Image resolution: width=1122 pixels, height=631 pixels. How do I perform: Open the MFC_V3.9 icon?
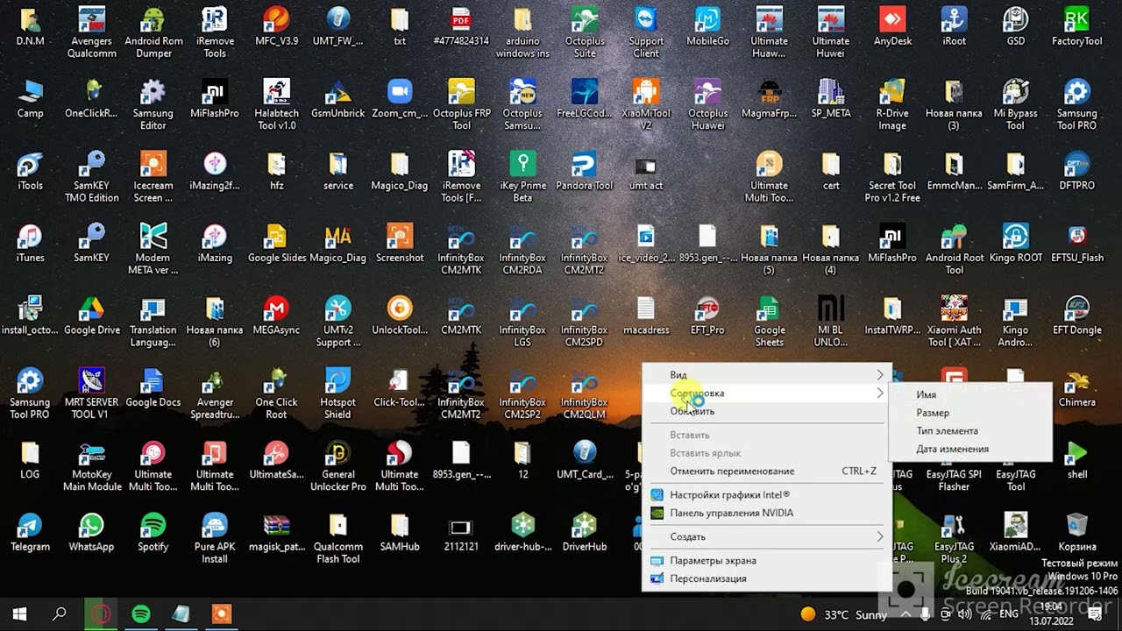tap(276, 25)
